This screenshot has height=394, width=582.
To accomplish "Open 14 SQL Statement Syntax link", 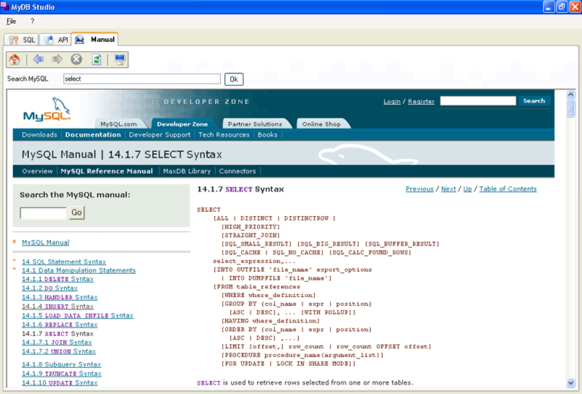I will coord(64,262).
